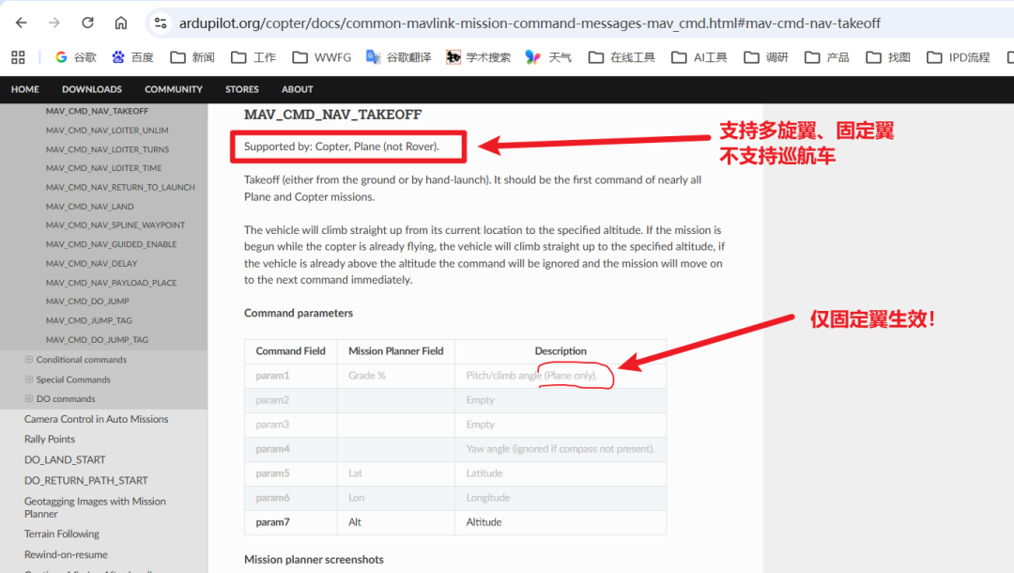Open Camera Control in Auto Missions link
The image size is (1014, 573).
click(x=97, y=419)
